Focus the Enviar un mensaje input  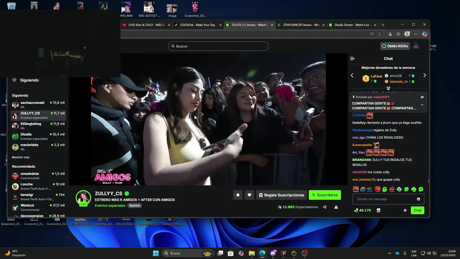point(388,199)
